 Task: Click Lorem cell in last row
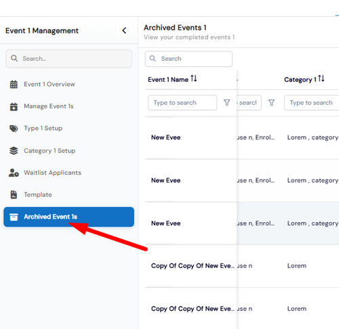(297, 309)
